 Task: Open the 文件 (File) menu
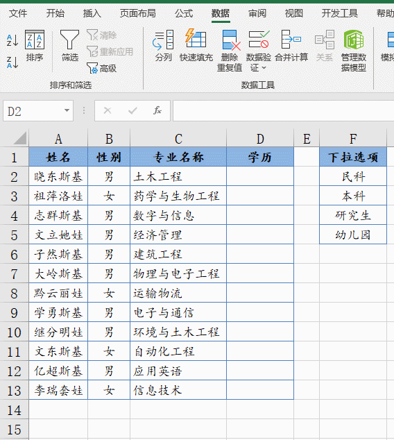point(18,13)
